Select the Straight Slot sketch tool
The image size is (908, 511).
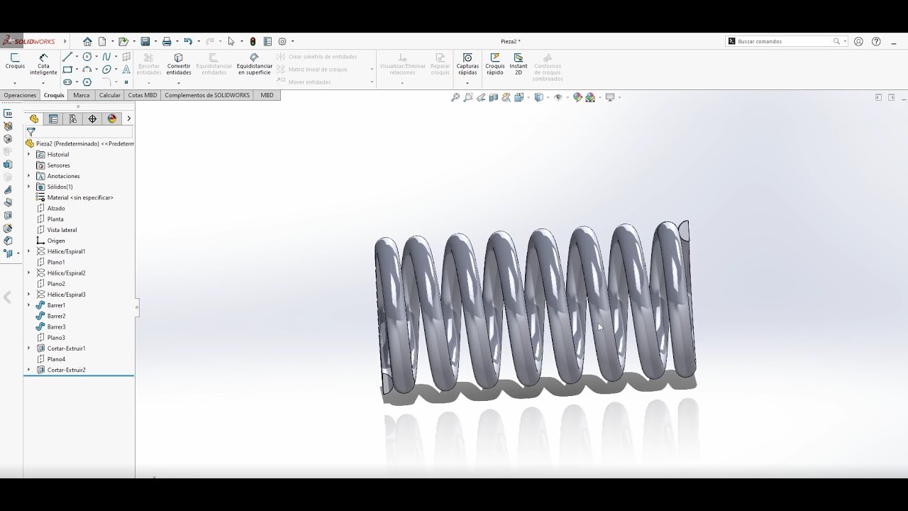pyautogui.click(x=67, y=82)
